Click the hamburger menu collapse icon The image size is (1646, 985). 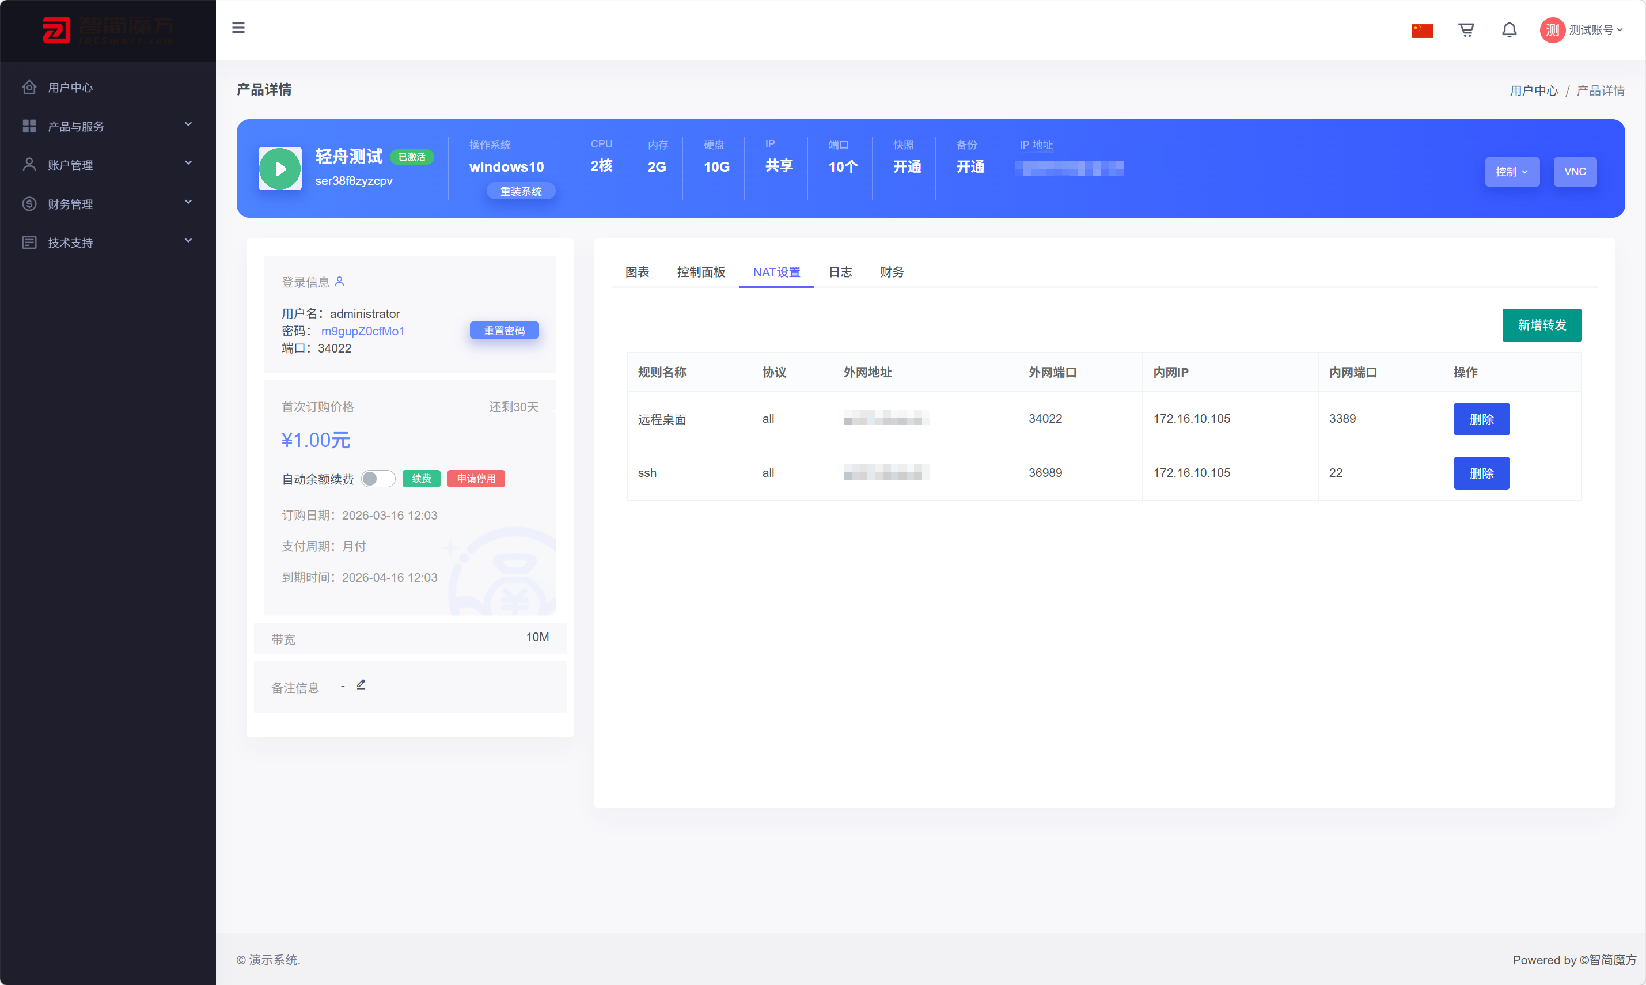pos(238,28)
